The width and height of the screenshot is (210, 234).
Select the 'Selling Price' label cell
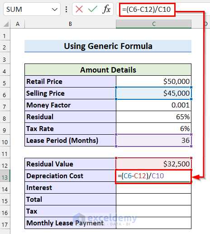[70, 93]
